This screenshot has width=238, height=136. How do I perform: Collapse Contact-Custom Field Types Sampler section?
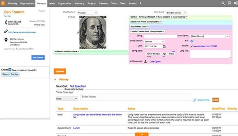(147, 31)
